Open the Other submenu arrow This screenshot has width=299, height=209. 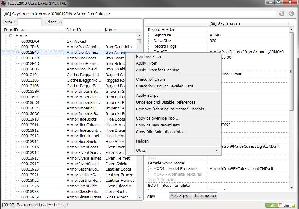217,150
